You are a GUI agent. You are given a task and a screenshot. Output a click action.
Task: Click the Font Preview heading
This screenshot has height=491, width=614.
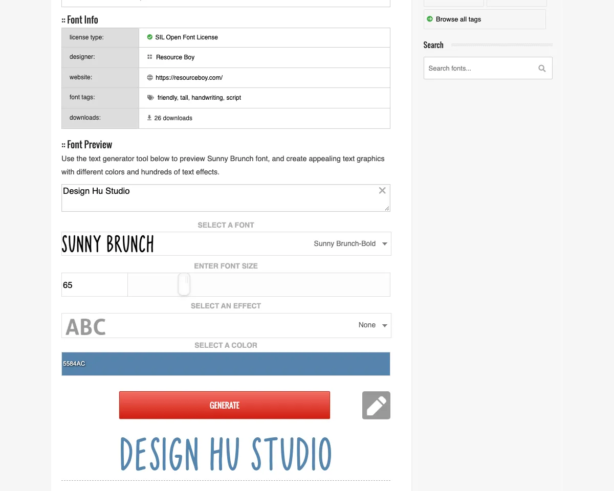(x=90, y=145)
